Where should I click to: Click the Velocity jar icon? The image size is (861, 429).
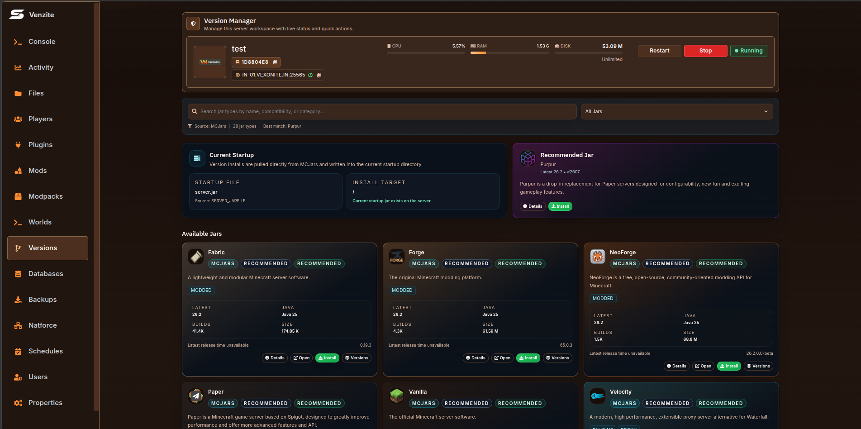pyautogui.click(x=598, y=396)
